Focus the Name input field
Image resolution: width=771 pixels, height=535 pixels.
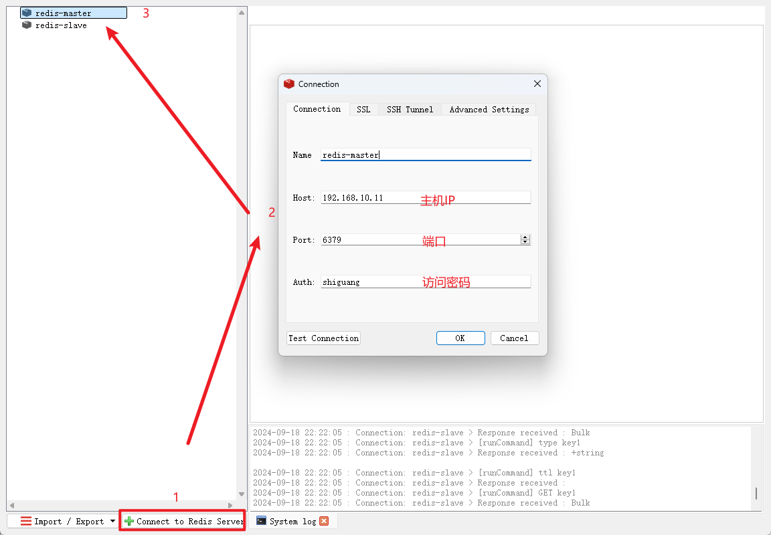point(426,154)
